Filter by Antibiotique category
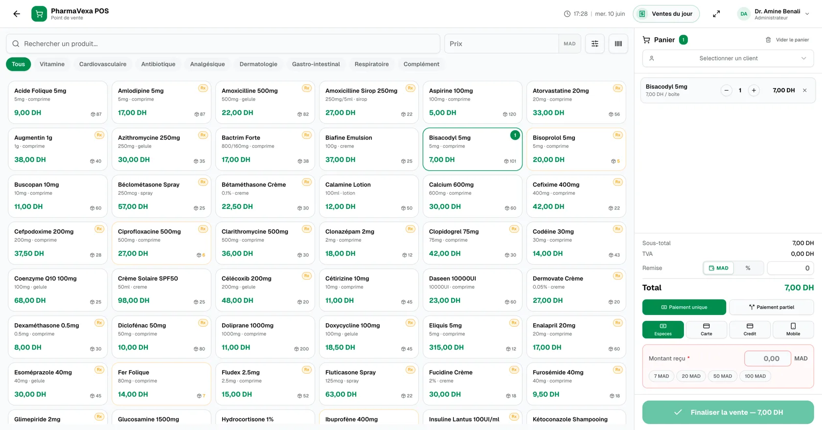The image size is (822, 430). pyautogui.click(x=158, y=64)
